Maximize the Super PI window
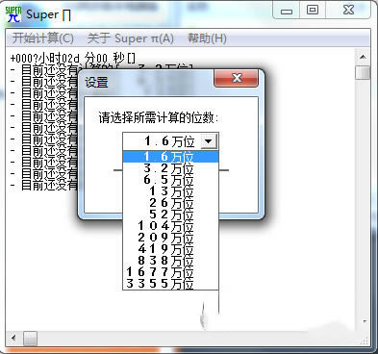The height and width of the screenshot is (354, 378). click(313, 11)
